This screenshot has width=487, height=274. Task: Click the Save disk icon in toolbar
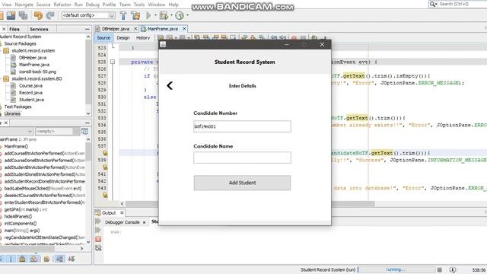[x=11, y=15]
